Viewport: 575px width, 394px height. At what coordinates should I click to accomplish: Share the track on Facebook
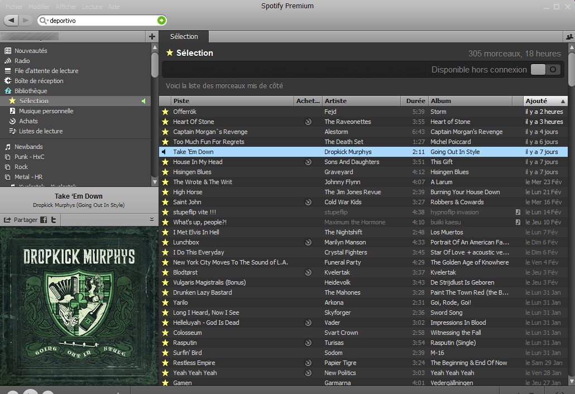pyautogui.click(x=44, y=220)
